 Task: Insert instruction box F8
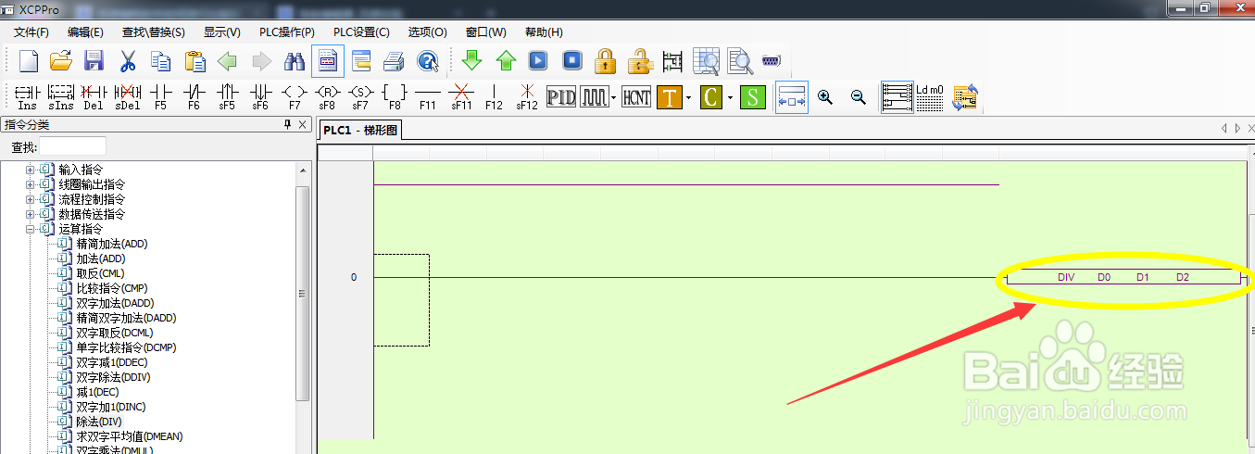pyautogui.click(x=395, y=96)
